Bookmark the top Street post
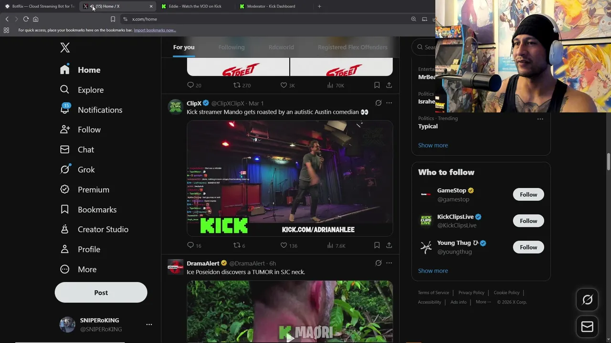This screenshot has height=343, width=611. pyautogui.click(x=377, y=85)
